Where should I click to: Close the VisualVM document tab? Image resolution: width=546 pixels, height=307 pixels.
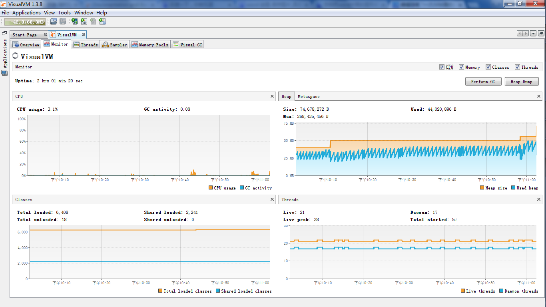pos(84,35)
